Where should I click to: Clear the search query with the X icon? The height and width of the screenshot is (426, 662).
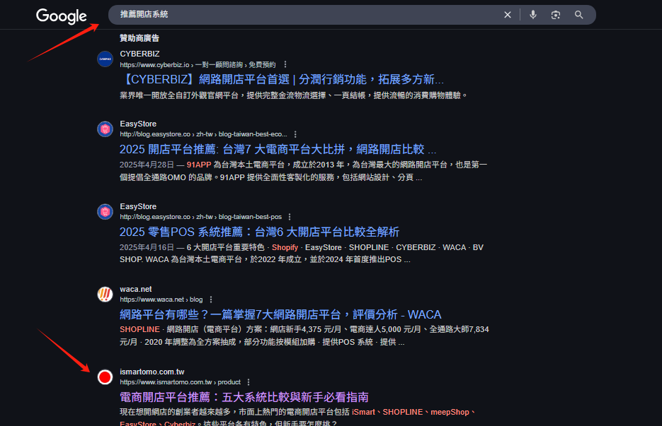[508, 15]
